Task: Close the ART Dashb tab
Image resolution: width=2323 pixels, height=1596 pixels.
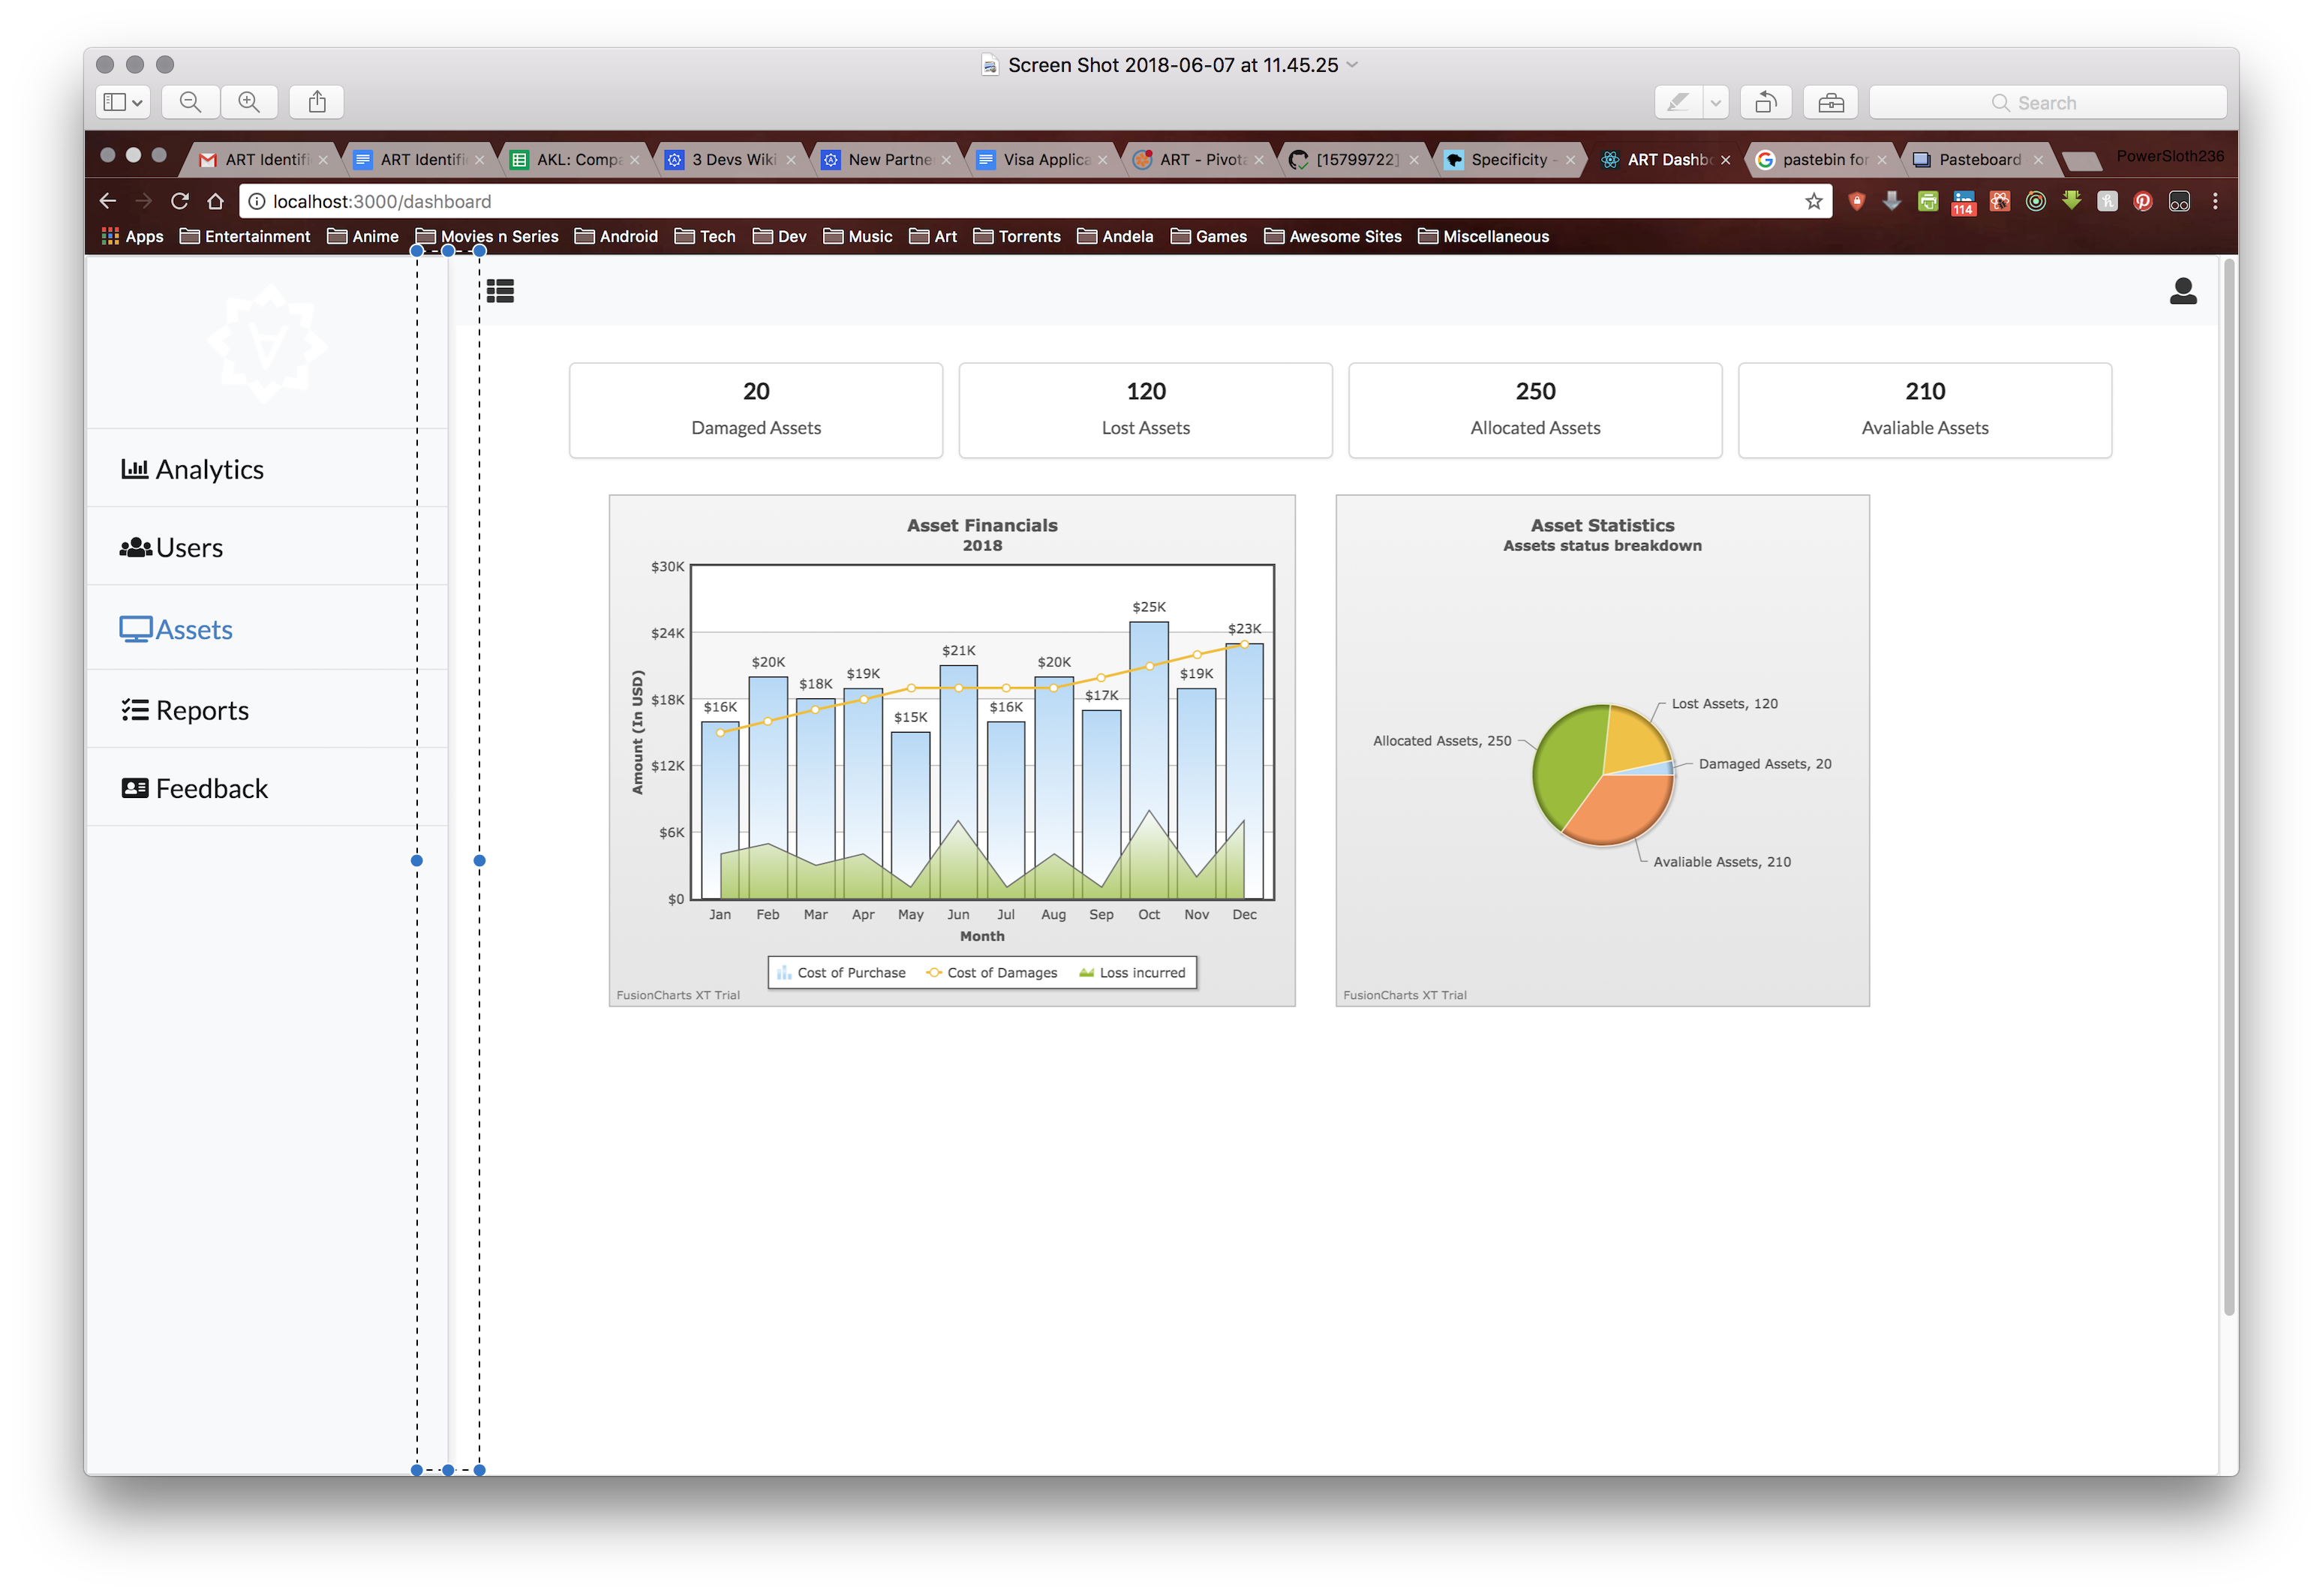Action: 1725,160
